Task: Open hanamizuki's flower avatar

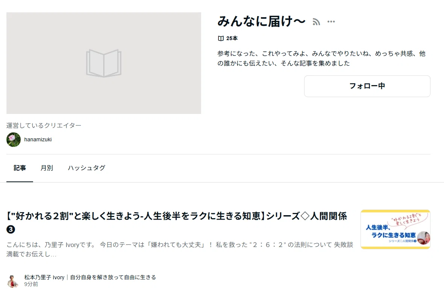Action: pyautogui.click(x=14, y=139)
